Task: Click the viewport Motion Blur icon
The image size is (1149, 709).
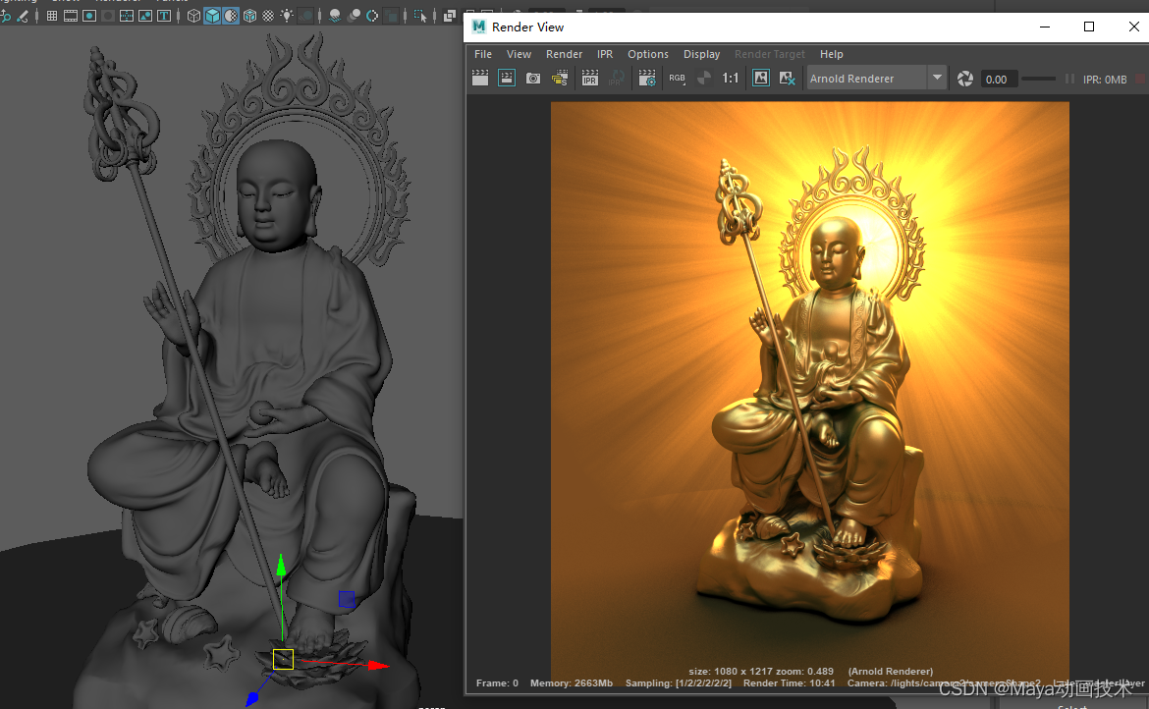Action: coord(354,16)
